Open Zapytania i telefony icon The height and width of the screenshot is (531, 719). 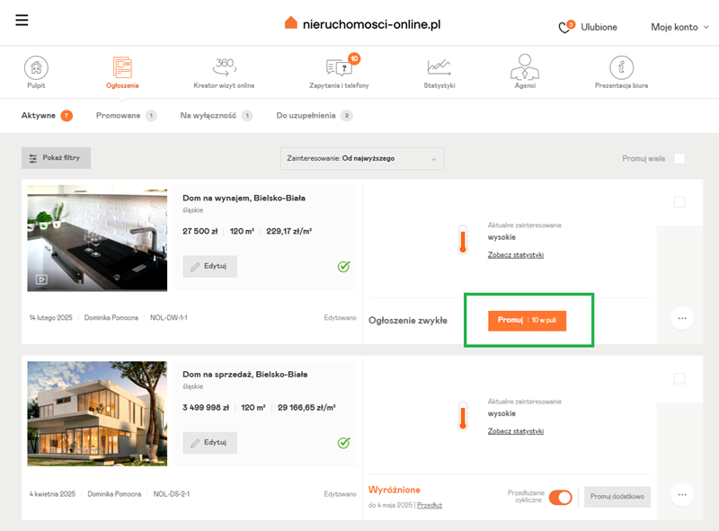pos(340,68)
